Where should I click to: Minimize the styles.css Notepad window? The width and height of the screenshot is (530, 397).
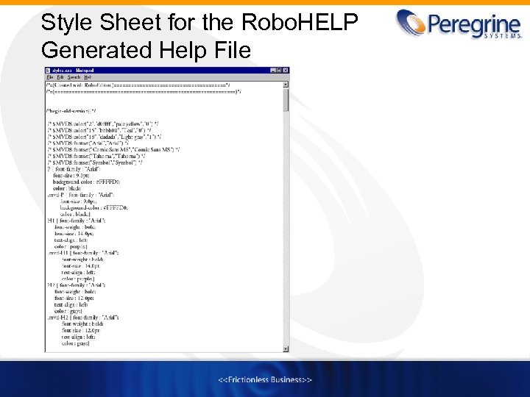click(273, 71)
